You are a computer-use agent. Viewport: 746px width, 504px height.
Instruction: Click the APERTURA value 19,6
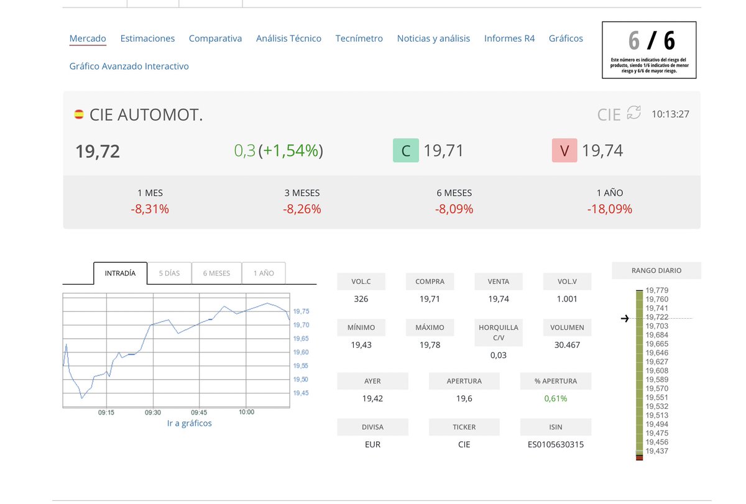[464, 398]
